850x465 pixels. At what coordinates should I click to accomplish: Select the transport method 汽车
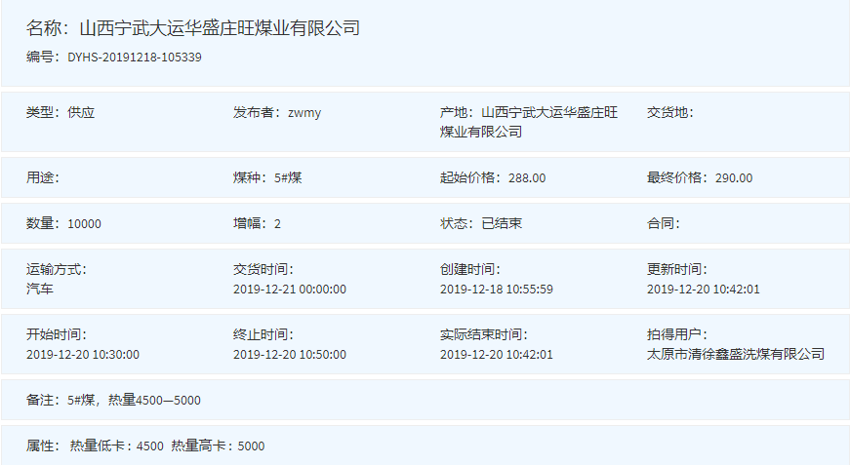pyautogui.click(x=40, y=290)
